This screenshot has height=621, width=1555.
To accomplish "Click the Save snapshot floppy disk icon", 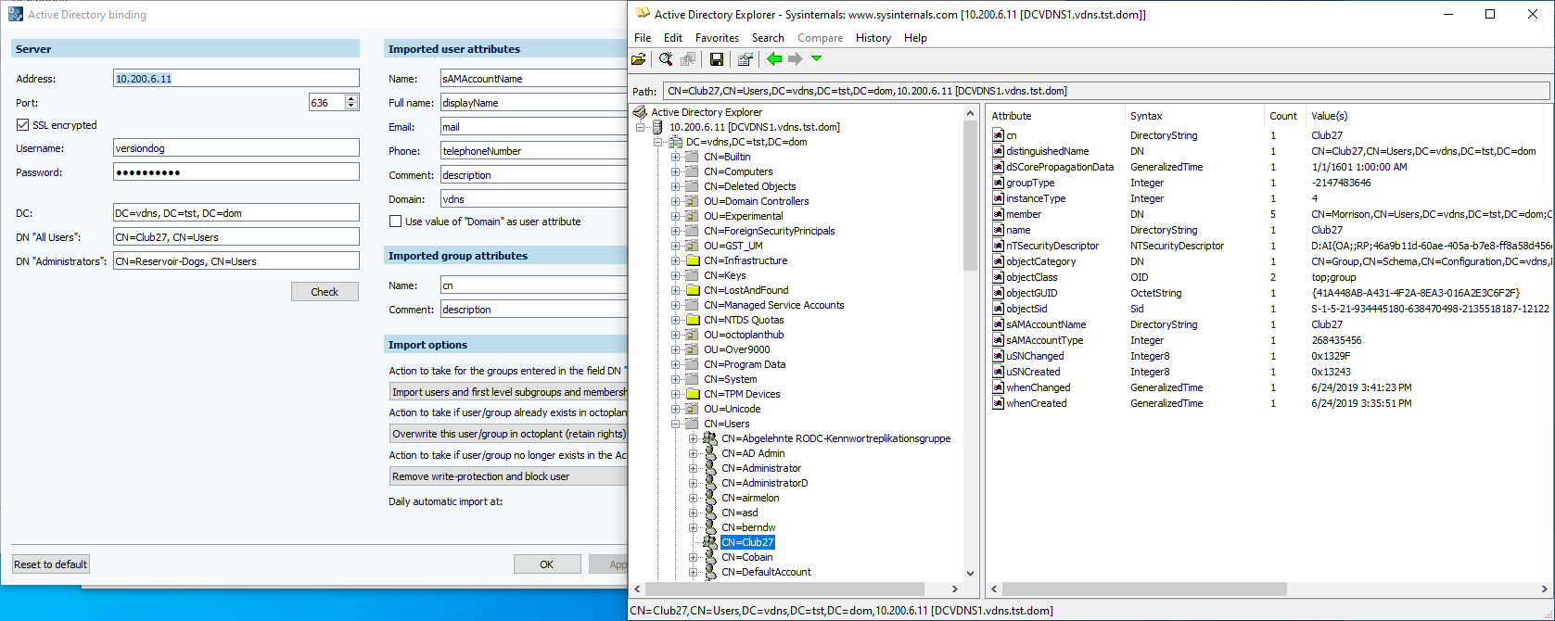I will coord(717,59).
